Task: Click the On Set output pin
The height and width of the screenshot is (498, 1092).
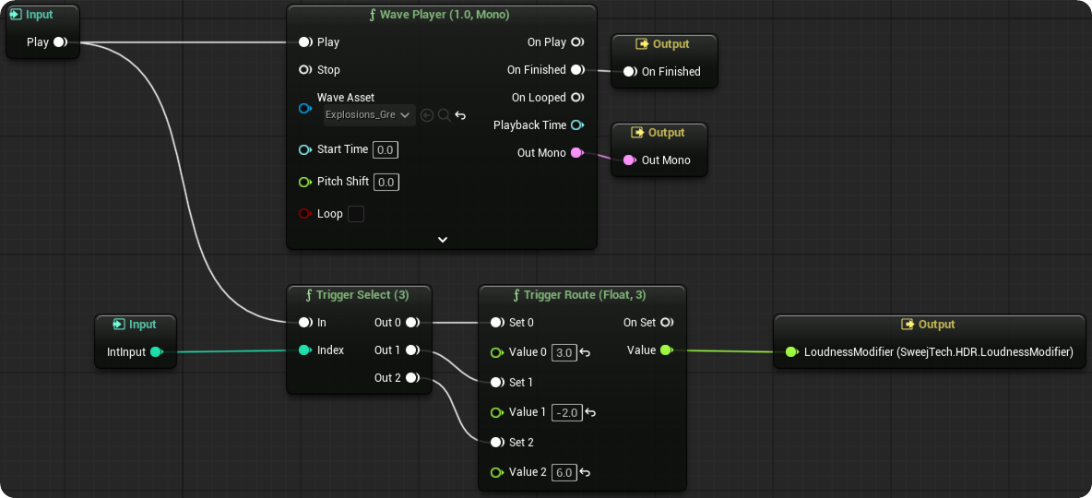Action: click(x=666, y=323)
